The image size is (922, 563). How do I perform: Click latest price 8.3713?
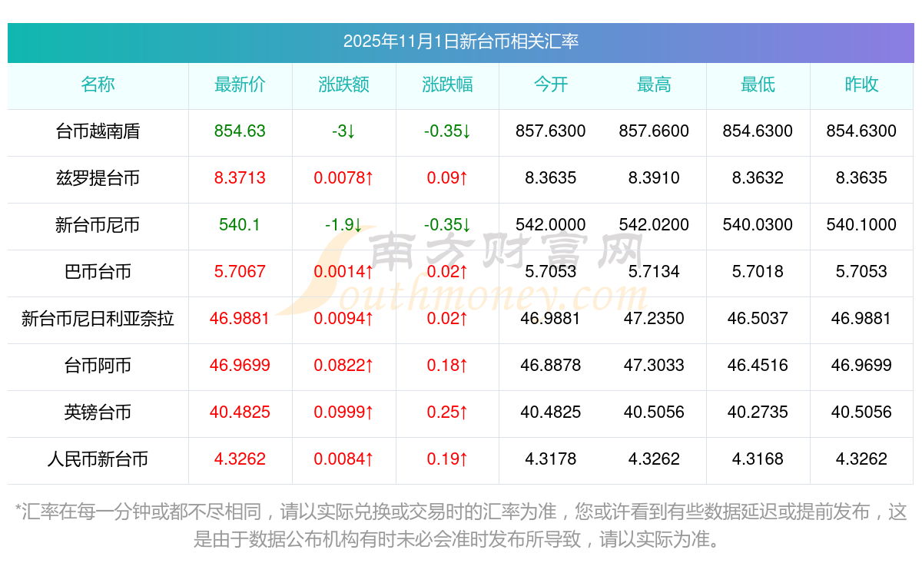(240, 178)
